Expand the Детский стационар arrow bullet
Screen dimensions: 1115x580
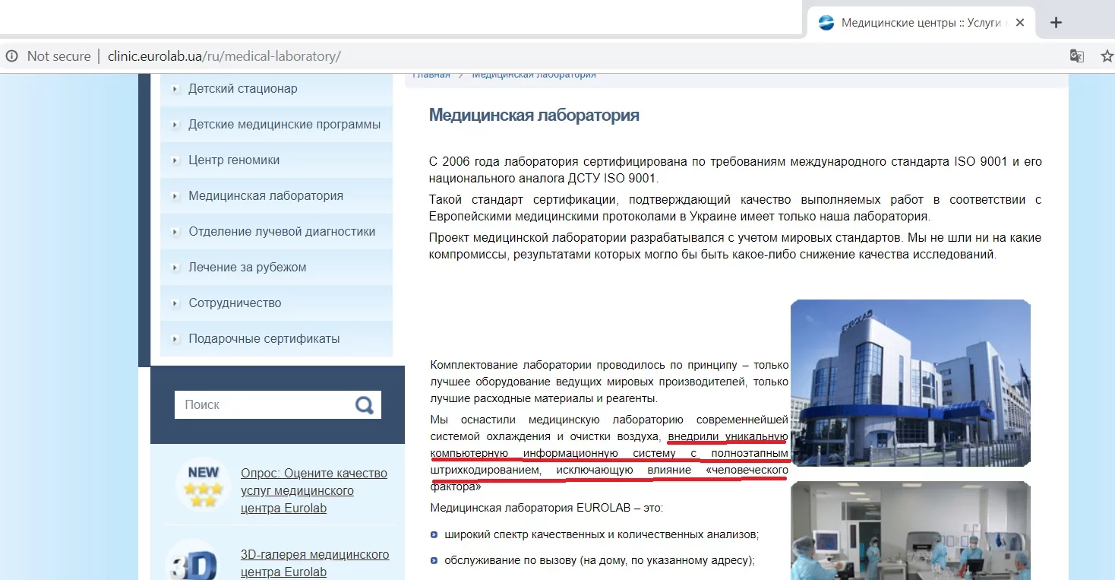(x=175, y=89)
